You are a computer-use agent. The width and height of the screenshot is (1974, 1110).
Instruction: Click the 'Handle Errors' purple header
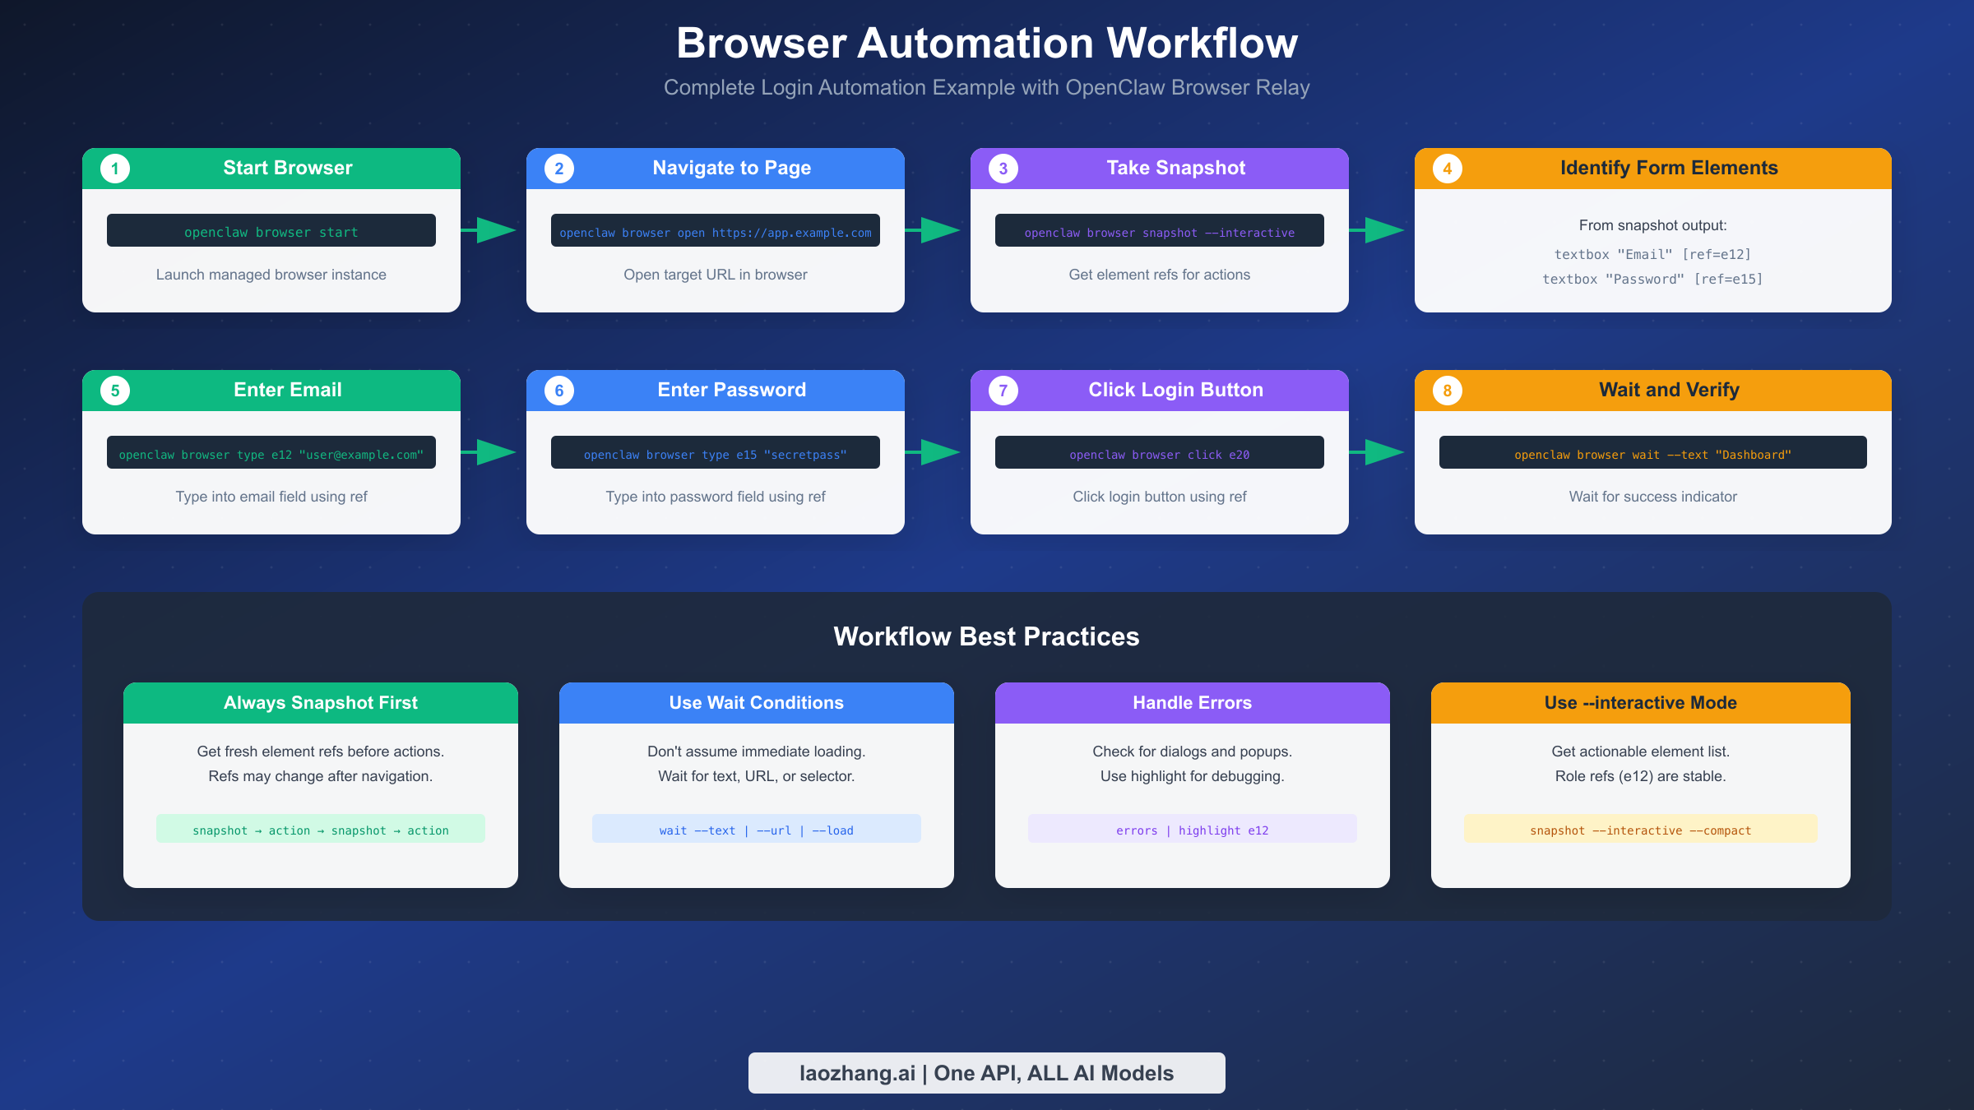[x=1192, y=703]
